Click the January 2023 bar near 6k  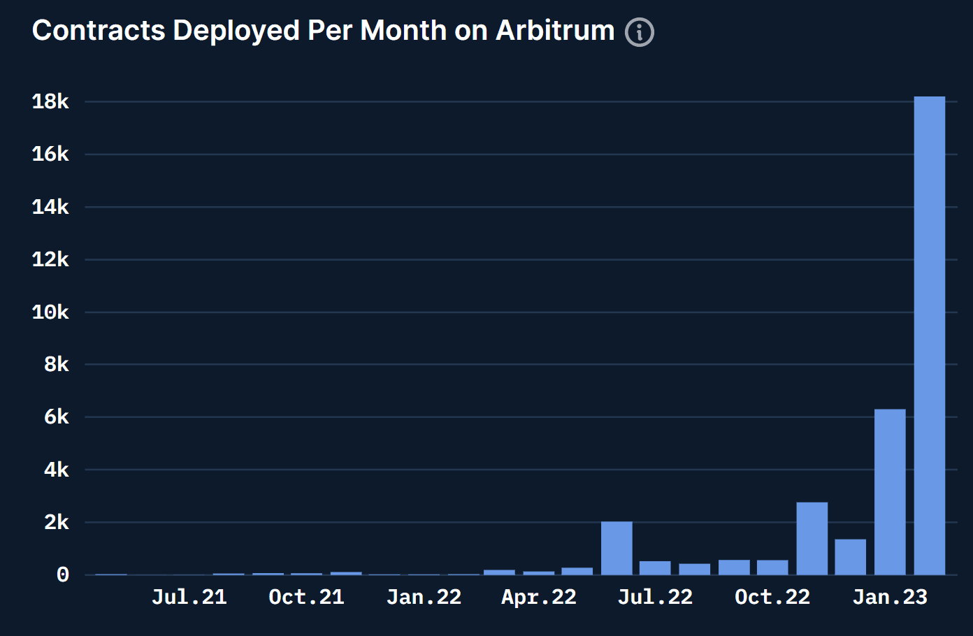pyautogui.click(x=890, y=492)
